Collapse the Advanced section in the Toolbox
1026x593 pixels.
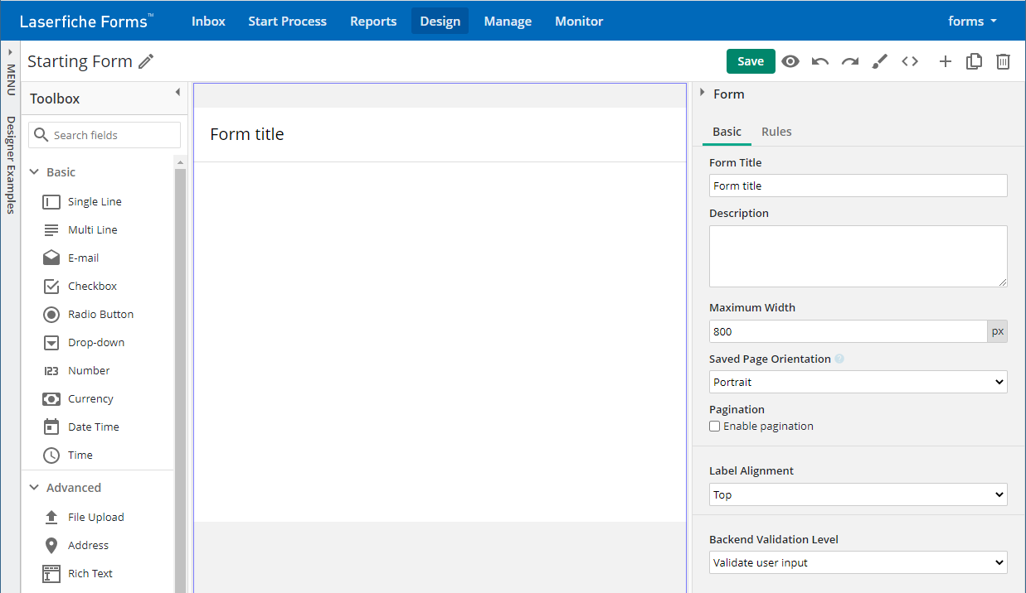pos(34,487)
